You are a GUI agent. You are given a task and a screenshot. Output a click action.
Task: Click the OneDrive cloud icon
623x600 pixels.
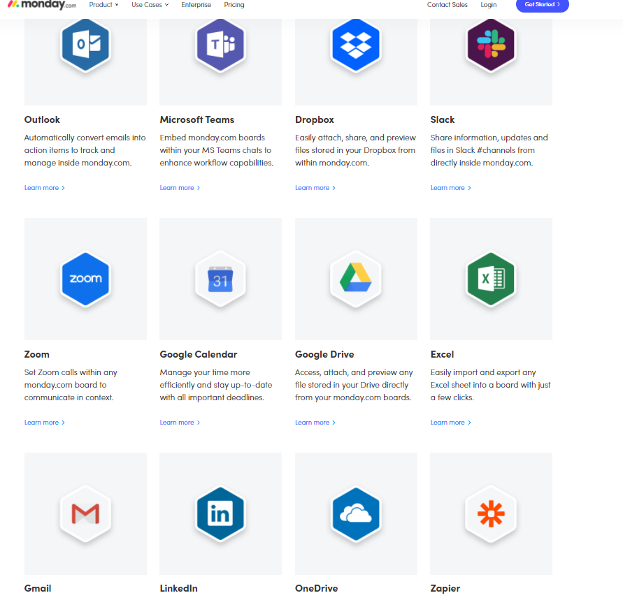[356, 513]
